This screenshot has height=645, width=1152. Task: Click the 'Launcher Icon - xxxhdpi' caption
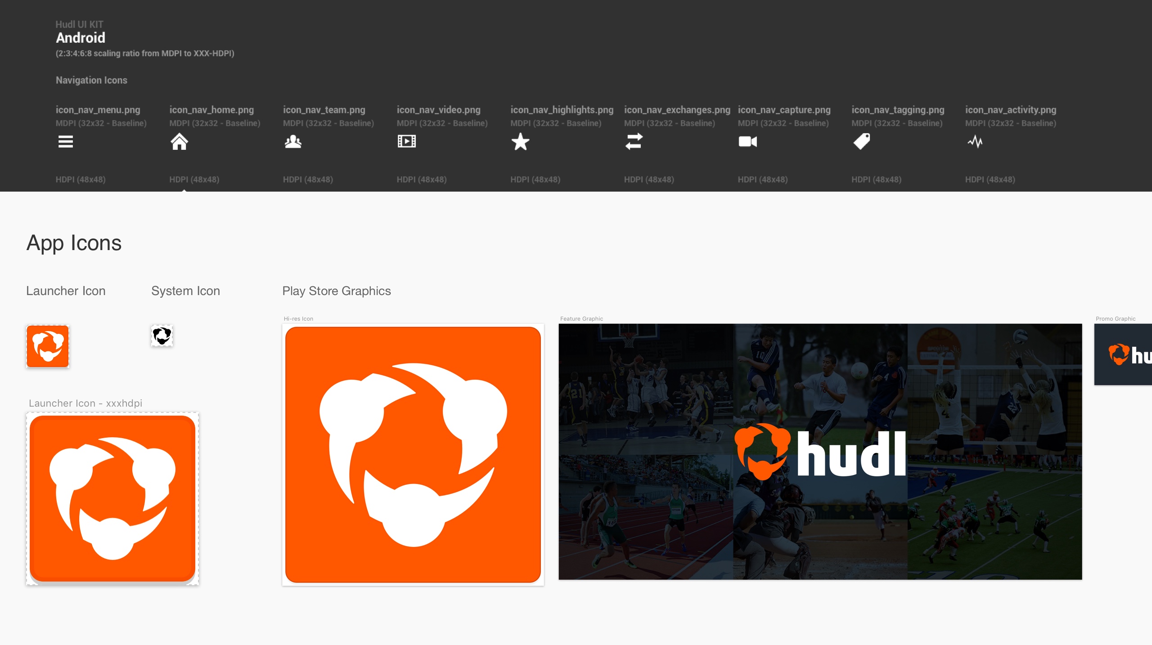(x=85, y=403)
